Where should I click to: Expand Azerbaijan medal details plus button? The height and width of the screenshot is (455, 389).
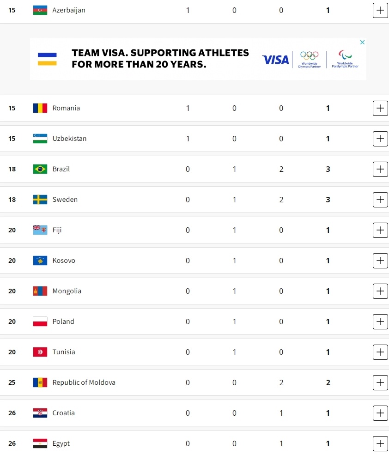tap(380, 11)
